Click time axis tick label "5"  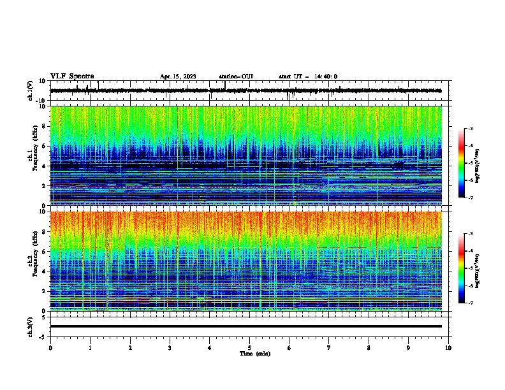click(249, 348)
